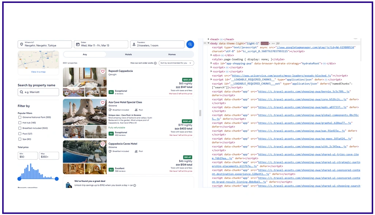Click the blue search magnifier button
Image resolution: width=375 pixels, height=215 pixels.
[x=190, y=44]
